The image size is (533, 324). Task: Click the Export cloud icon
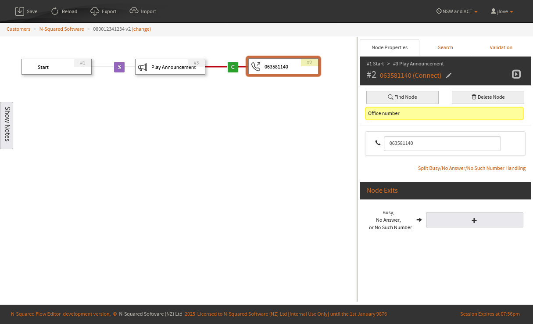pyautogui.click(x=95, y=11)
